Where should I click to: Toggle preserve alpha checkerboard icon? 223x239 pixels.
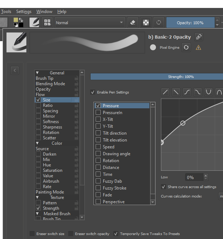[146, 22]
